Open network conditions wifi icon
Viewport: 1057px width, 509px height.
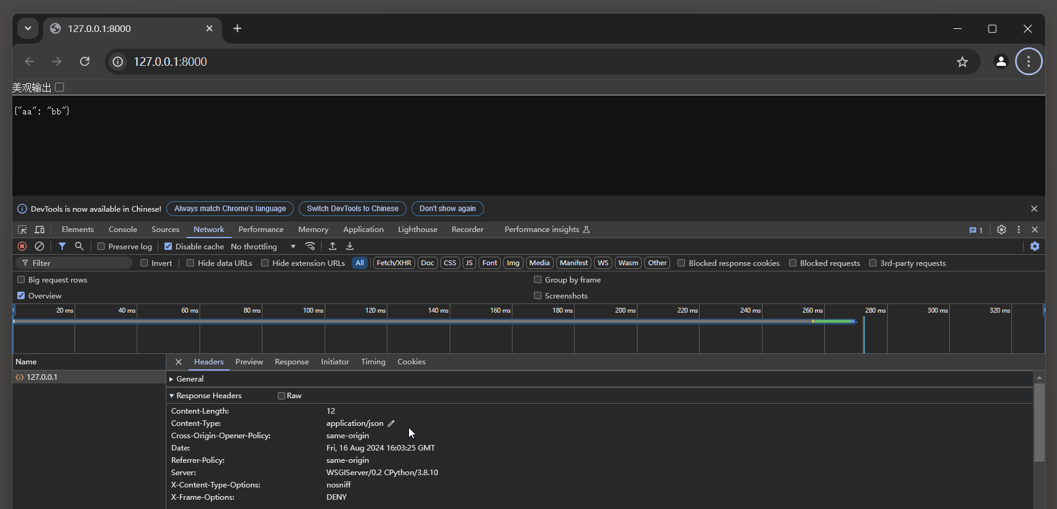(310, 246)
